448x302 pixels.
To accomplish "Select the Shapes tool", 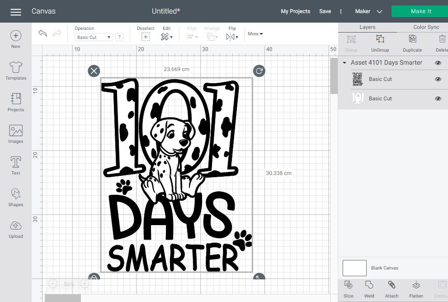I will (15, 198).
